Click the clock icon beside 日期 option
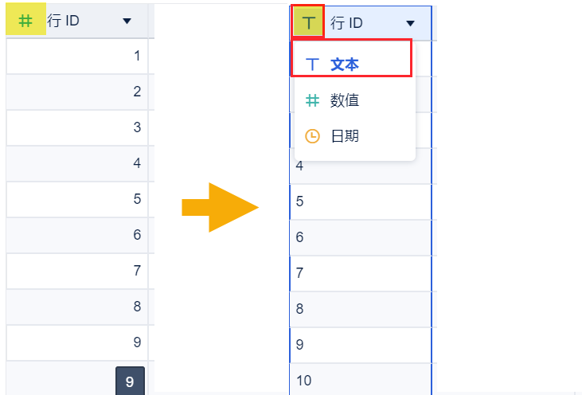Screen dimensions: 582x395 (x=313, y=136)
